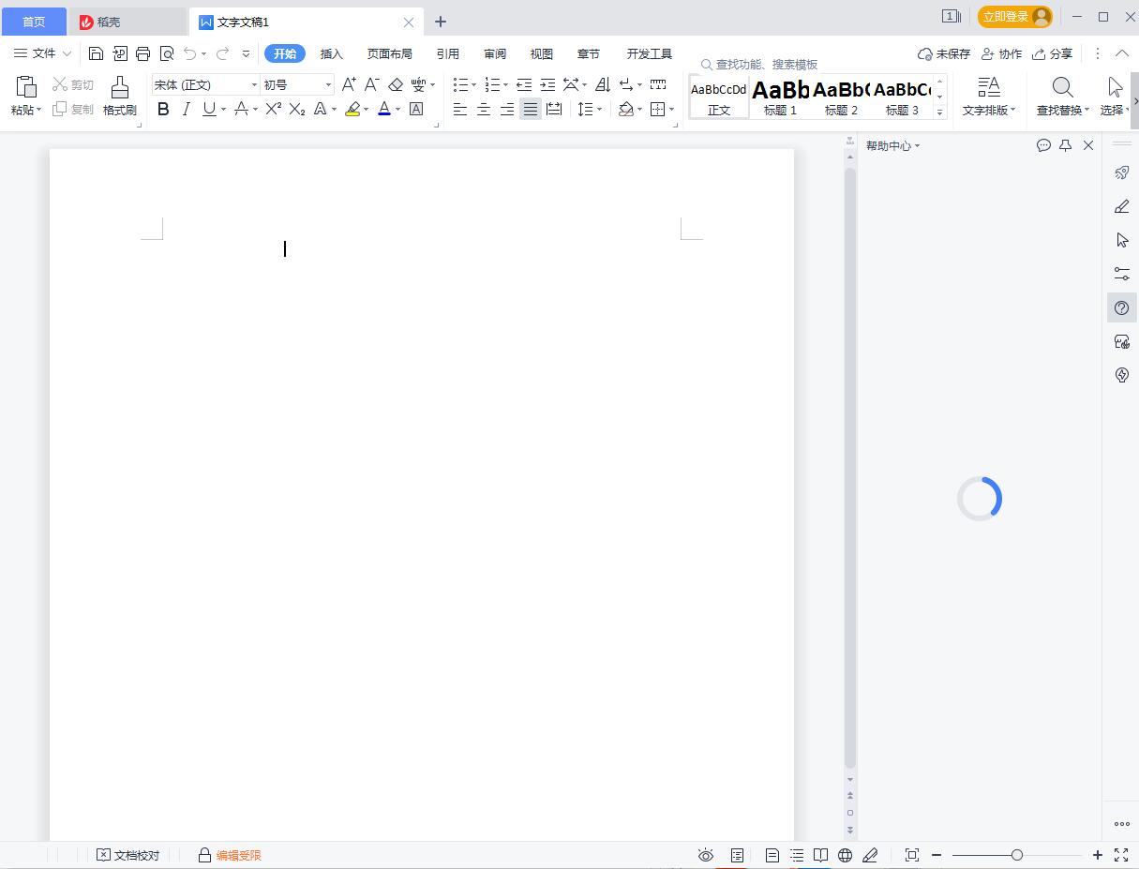The image size is (1139, 869).
Task: Click 文档校对 in the status bar
Action: pos(128,855)
